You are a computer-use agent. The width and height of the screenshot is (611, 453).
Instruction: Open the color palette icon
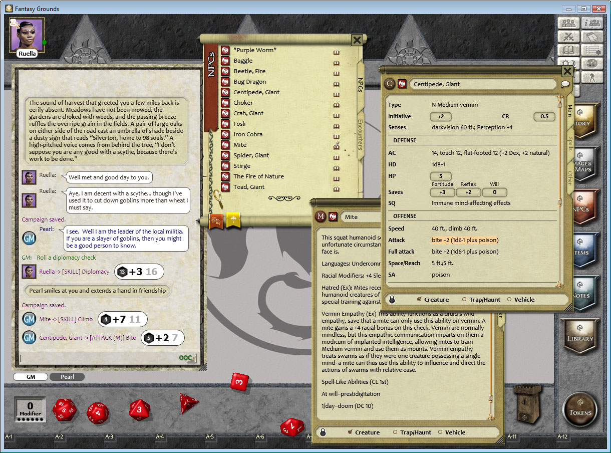click(592, 64)
